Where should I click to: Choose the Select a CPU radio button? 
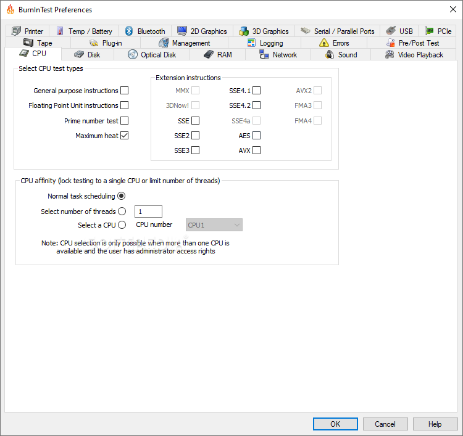click(x=122, y=225)
